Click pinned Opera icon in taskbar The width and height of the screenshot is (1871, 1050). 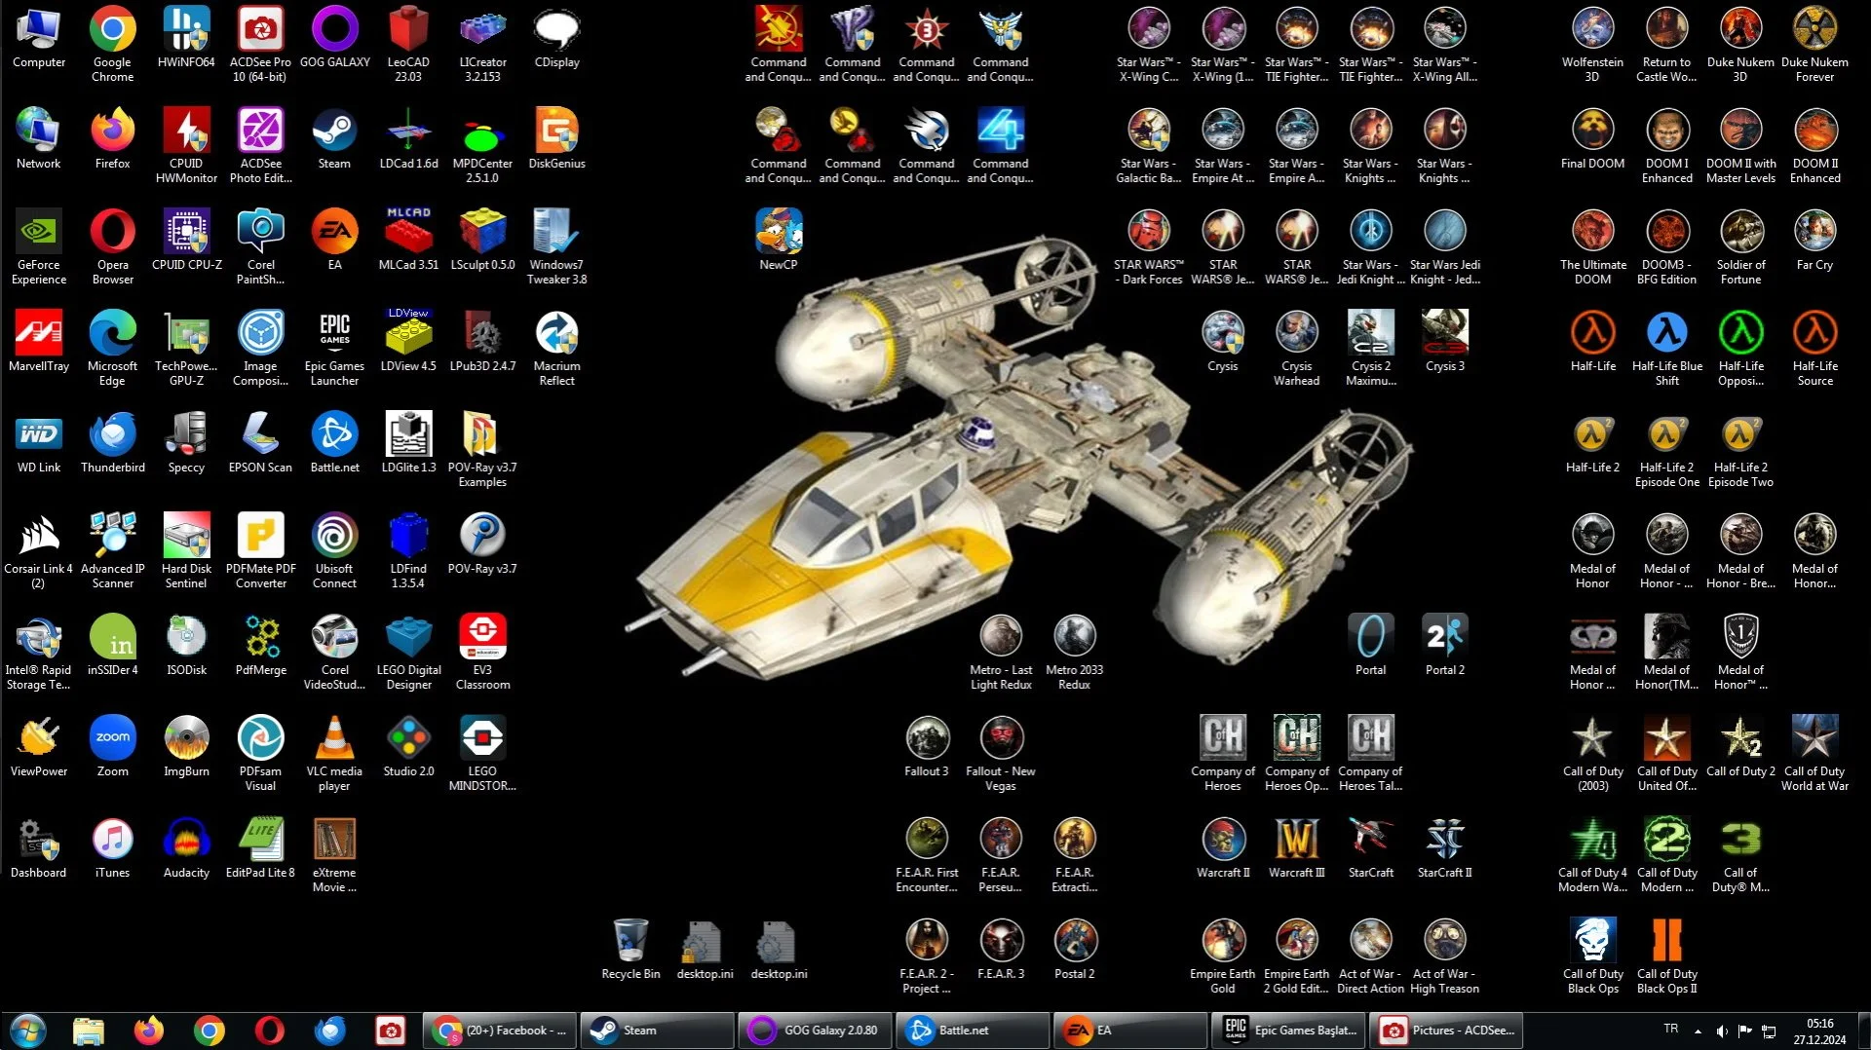tap(270, 1031)
